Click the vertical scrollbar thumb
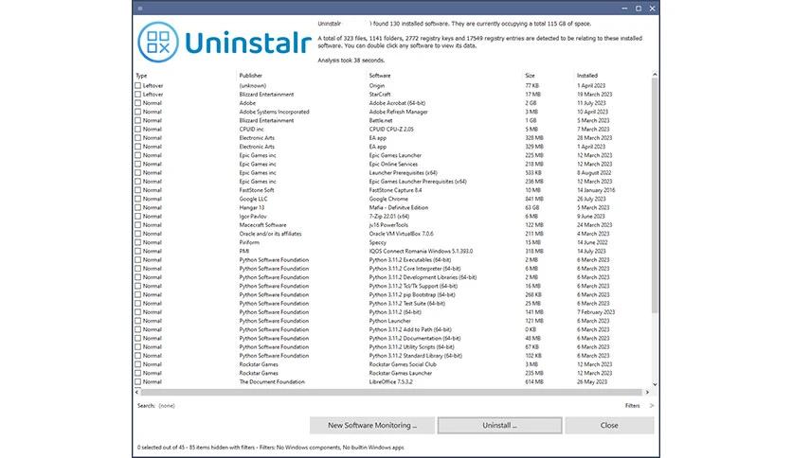The image size is (792, 458). 655,195
